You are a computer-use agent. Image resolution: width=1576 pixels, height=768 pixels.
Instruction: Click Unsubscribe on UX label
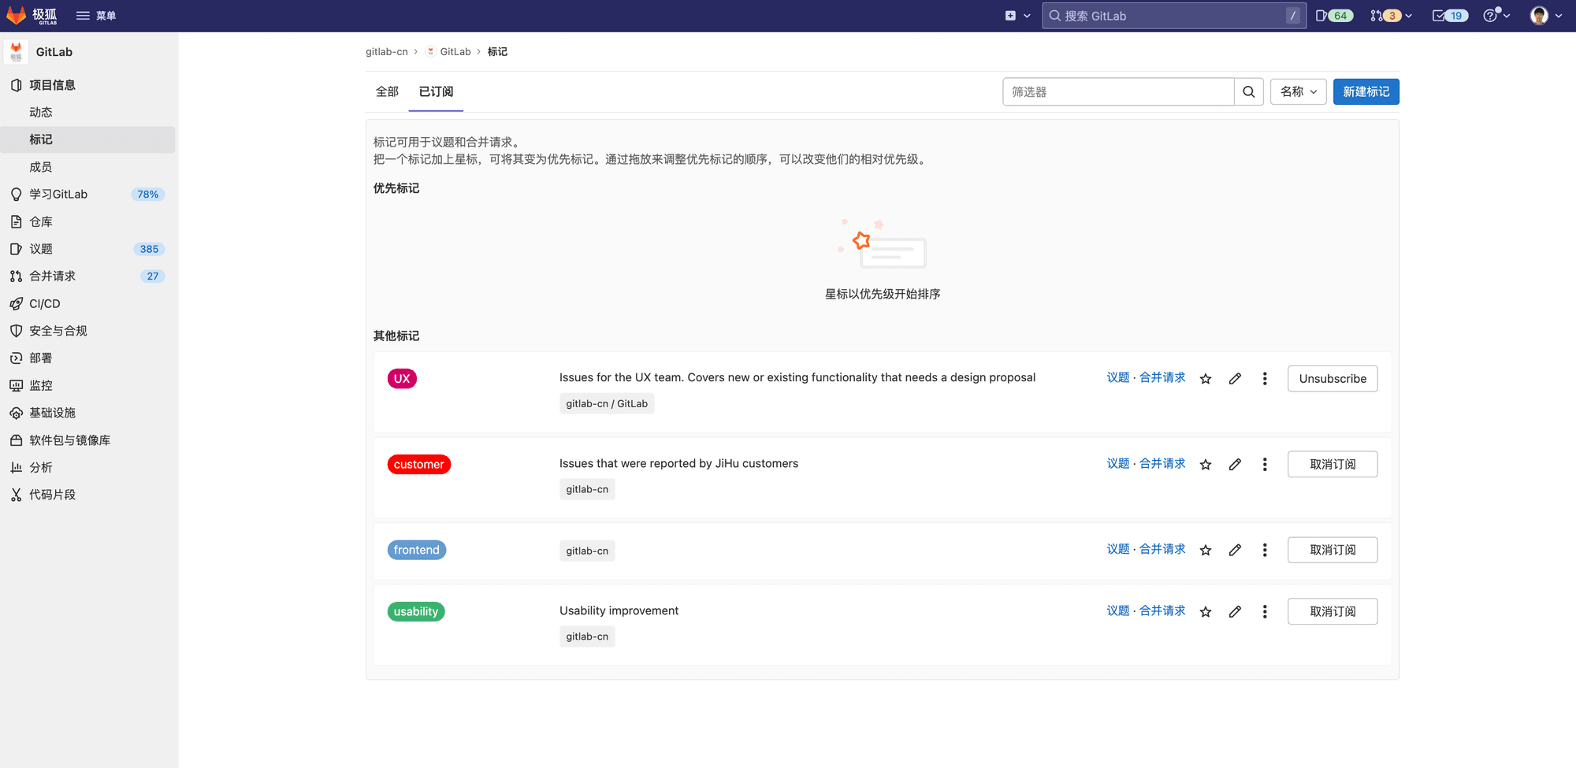(x=1333, y=379)
